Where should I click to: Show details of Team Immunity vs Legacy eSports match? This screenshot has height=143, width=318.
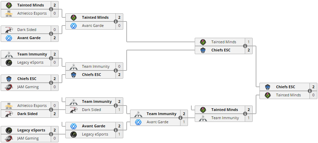(51, 58)
